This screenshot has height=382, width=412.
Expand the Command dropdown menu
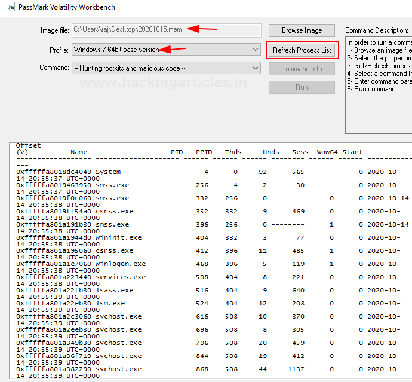[x=166, y=68]
